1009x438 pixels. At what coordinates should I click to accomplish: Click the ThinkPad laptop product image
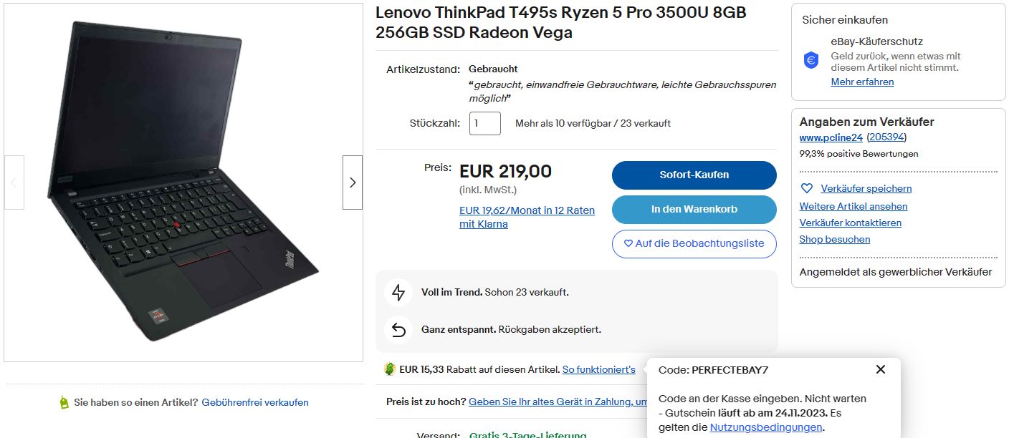click(183, 182)
